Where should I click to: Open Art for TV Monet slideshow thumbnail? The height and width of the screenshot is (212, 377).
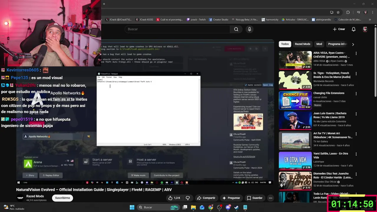pyautogui.click(x=295, y=140)
